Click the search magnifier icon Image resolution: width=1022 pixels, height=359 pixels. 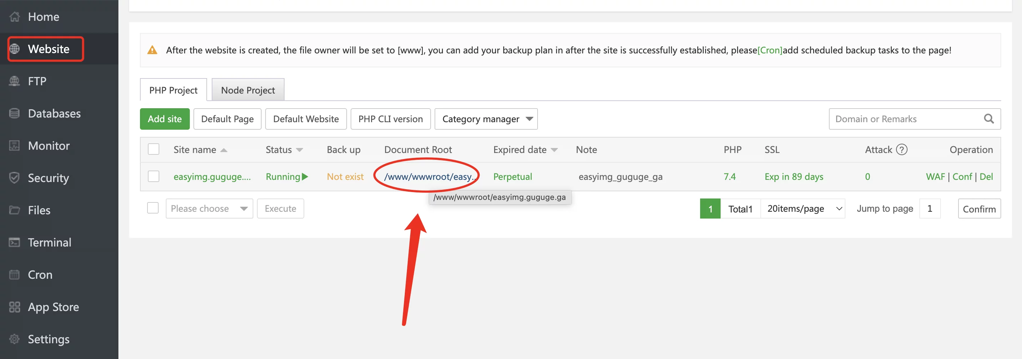989,119
